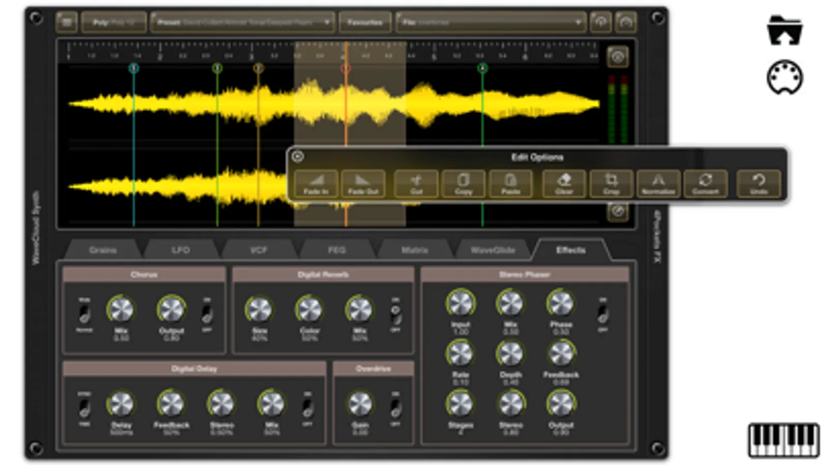This screenshot has height=465, width=826.
Task: Clear the selected region with the eraser icon
Action: pos(564,183)
